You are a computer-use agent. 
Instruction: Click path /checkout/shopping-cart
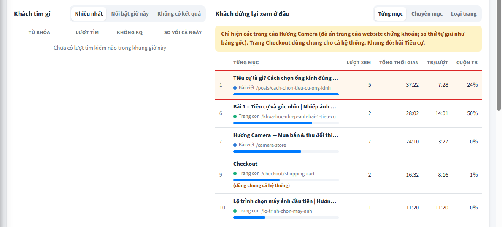coord(288,174)
